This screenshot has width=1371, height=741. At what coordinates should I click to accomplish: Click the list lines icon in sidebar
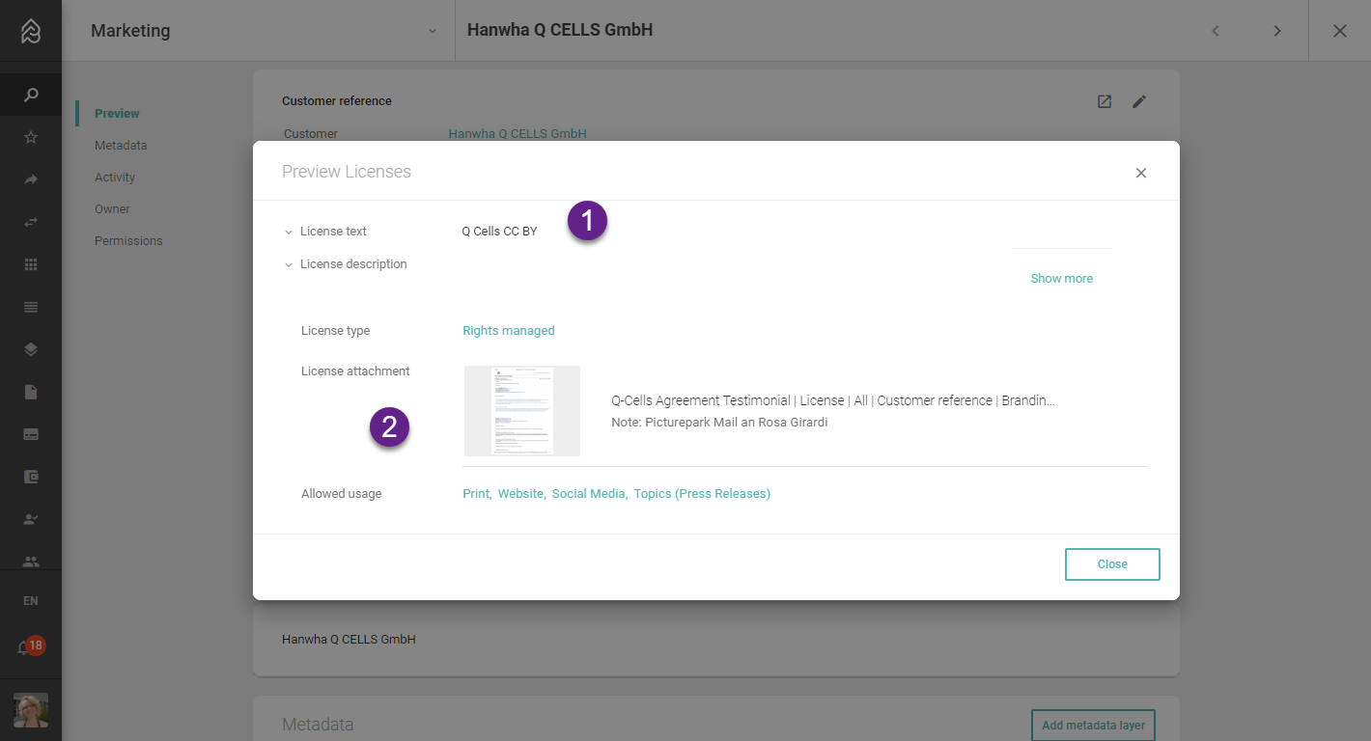[x=31, y=307]
